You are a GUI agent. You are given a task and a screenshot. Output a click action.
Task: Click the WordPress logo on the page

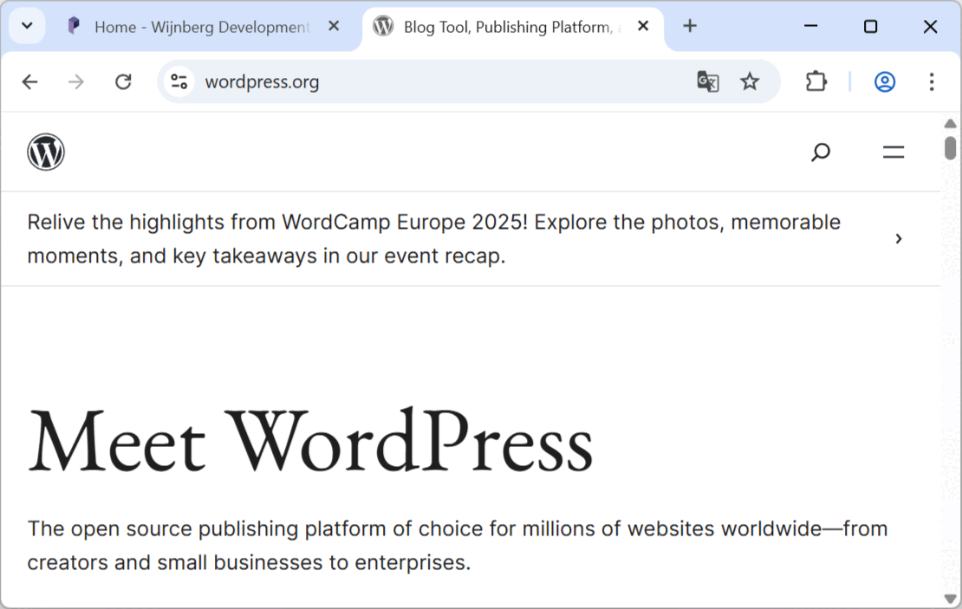46,152
